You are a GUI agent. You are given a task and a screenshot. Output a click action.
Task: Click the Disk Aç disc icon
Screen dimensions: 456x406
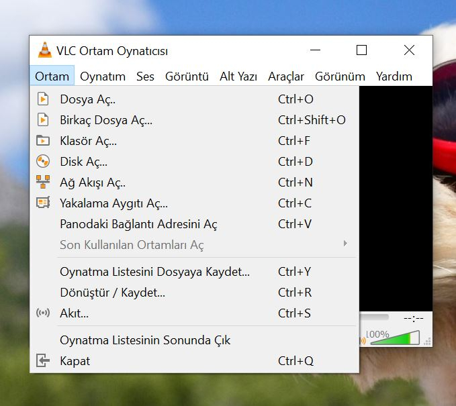[43, 162]
